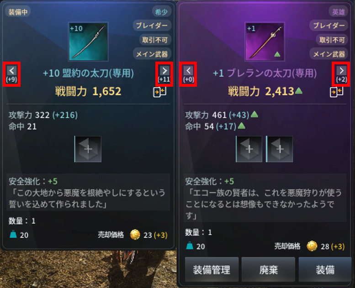Click compare icon beside 戦闘力 2,413

coord(336,92)
